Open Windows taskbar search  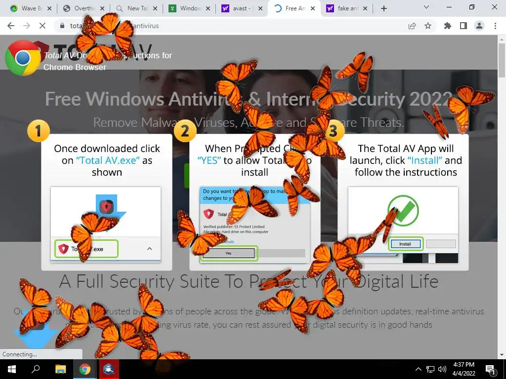click(36, 369)
